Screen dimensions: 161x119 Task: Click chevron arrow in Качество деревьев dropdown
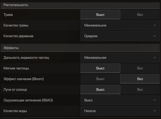154,36
